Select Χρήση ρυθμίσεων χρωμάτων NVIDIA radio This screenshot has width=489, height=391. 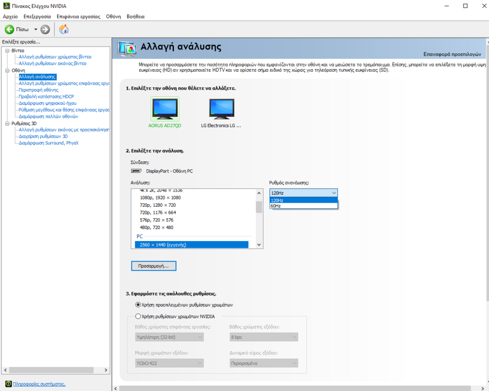[138, 316]
